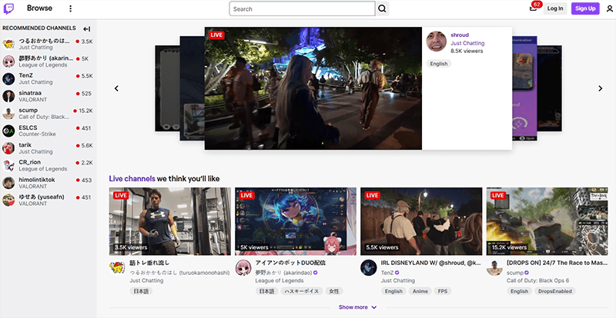Open League of Legends link under 夢野あかり stream card

click(280, 281)
